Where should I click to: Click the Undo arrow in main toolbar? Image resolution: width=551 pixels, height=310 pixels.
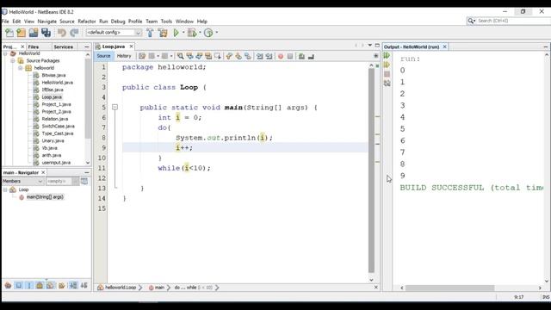coord(62,33)
